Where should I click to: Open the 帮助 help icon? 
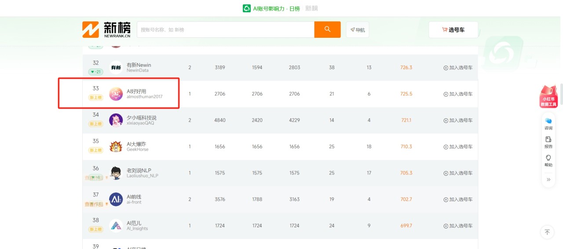click(x=548, y=161)
